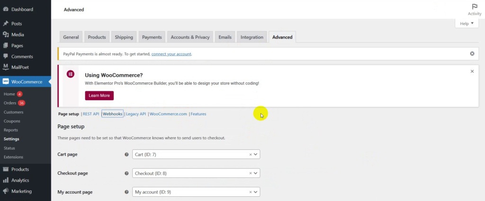
Task: Clear the My account page selection
Action: (x=251, y=192)
